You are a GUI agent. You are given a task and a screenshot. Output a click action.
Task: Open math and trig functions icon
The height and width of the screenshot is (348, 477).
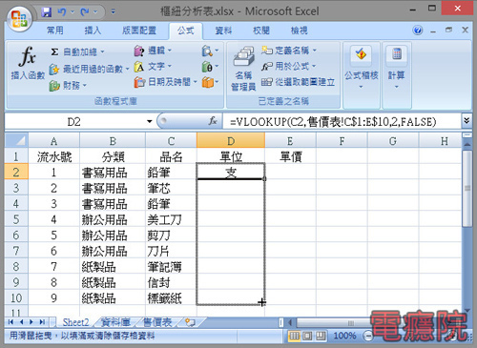click(210, 67)
